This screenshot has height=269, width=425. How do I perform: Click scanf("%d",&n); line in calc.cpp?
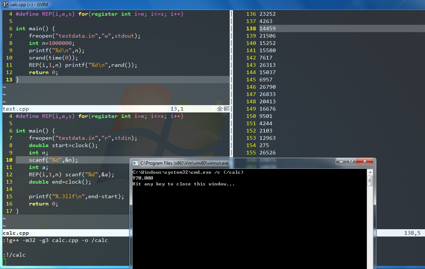53,160
